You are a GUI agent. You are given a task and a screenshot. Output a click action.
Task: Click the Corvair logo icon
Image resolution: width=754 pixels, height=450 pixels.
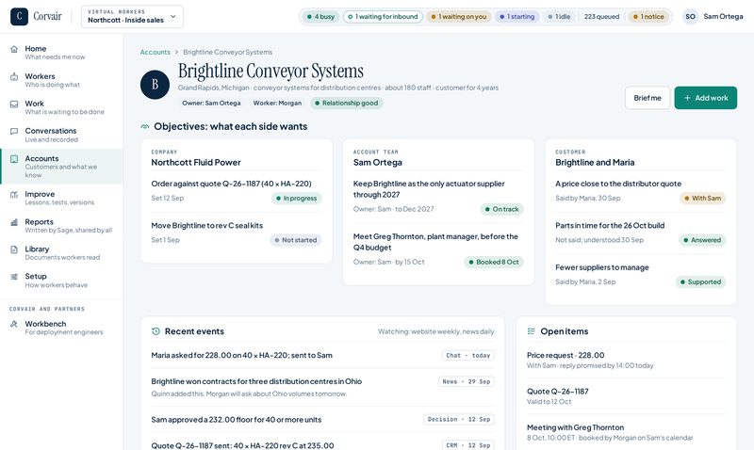[19, 16]
